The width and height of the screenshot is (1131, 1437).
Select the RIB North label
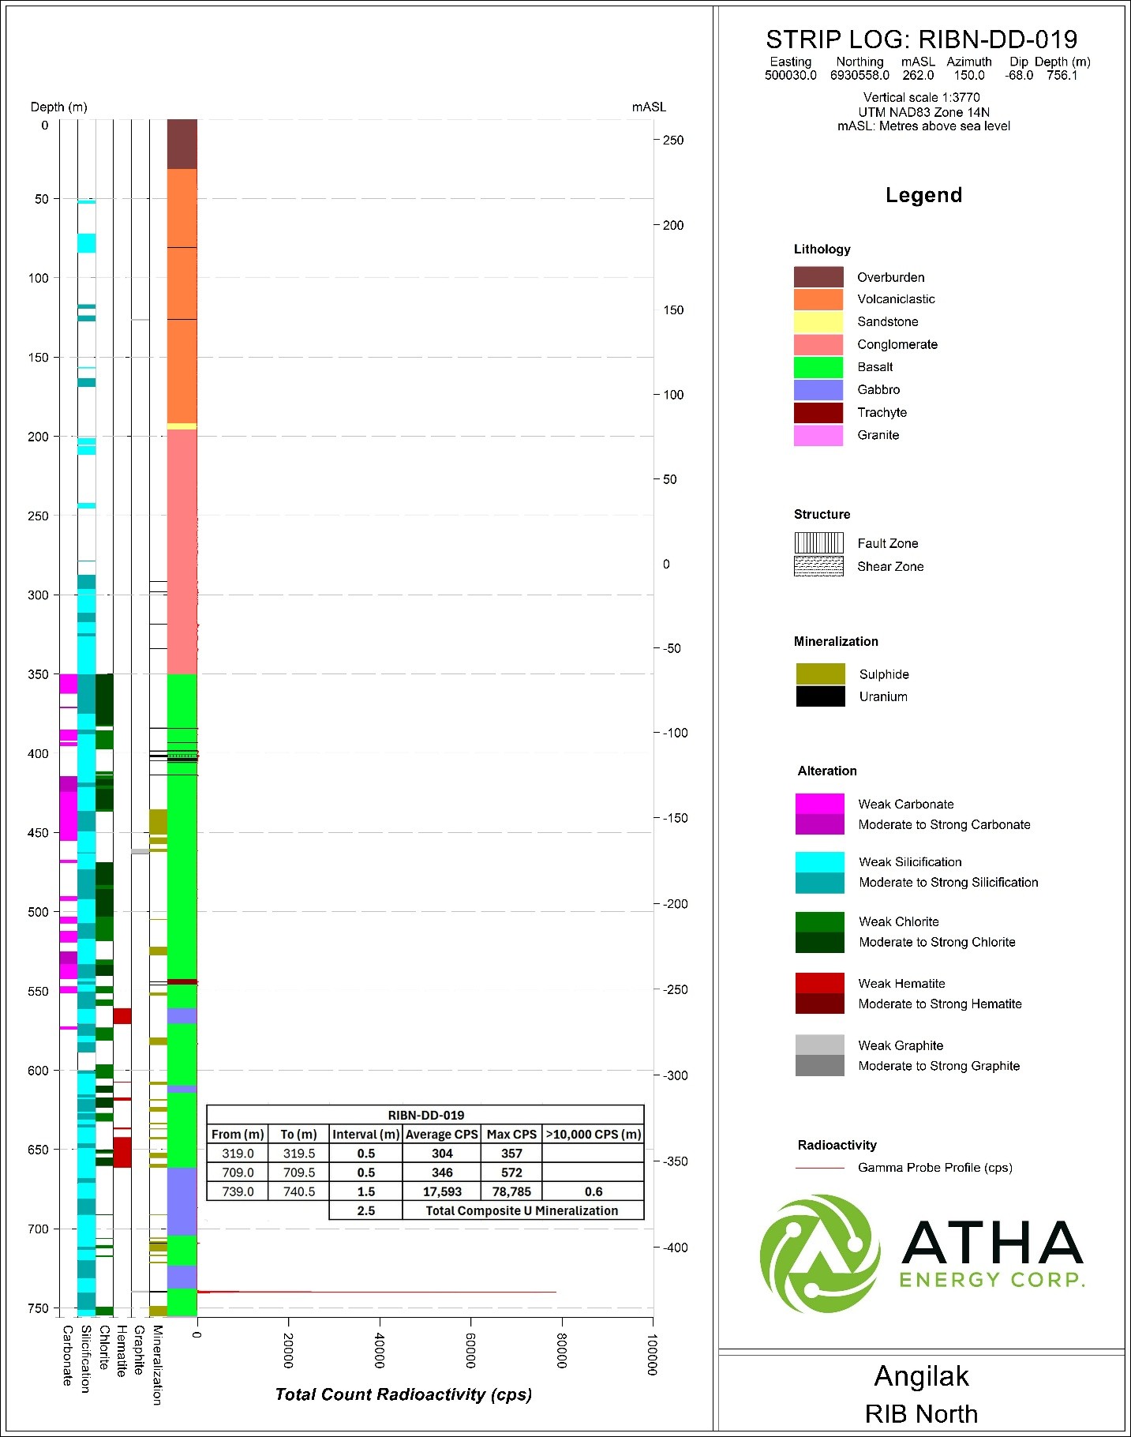click(x=922, y=1413)
